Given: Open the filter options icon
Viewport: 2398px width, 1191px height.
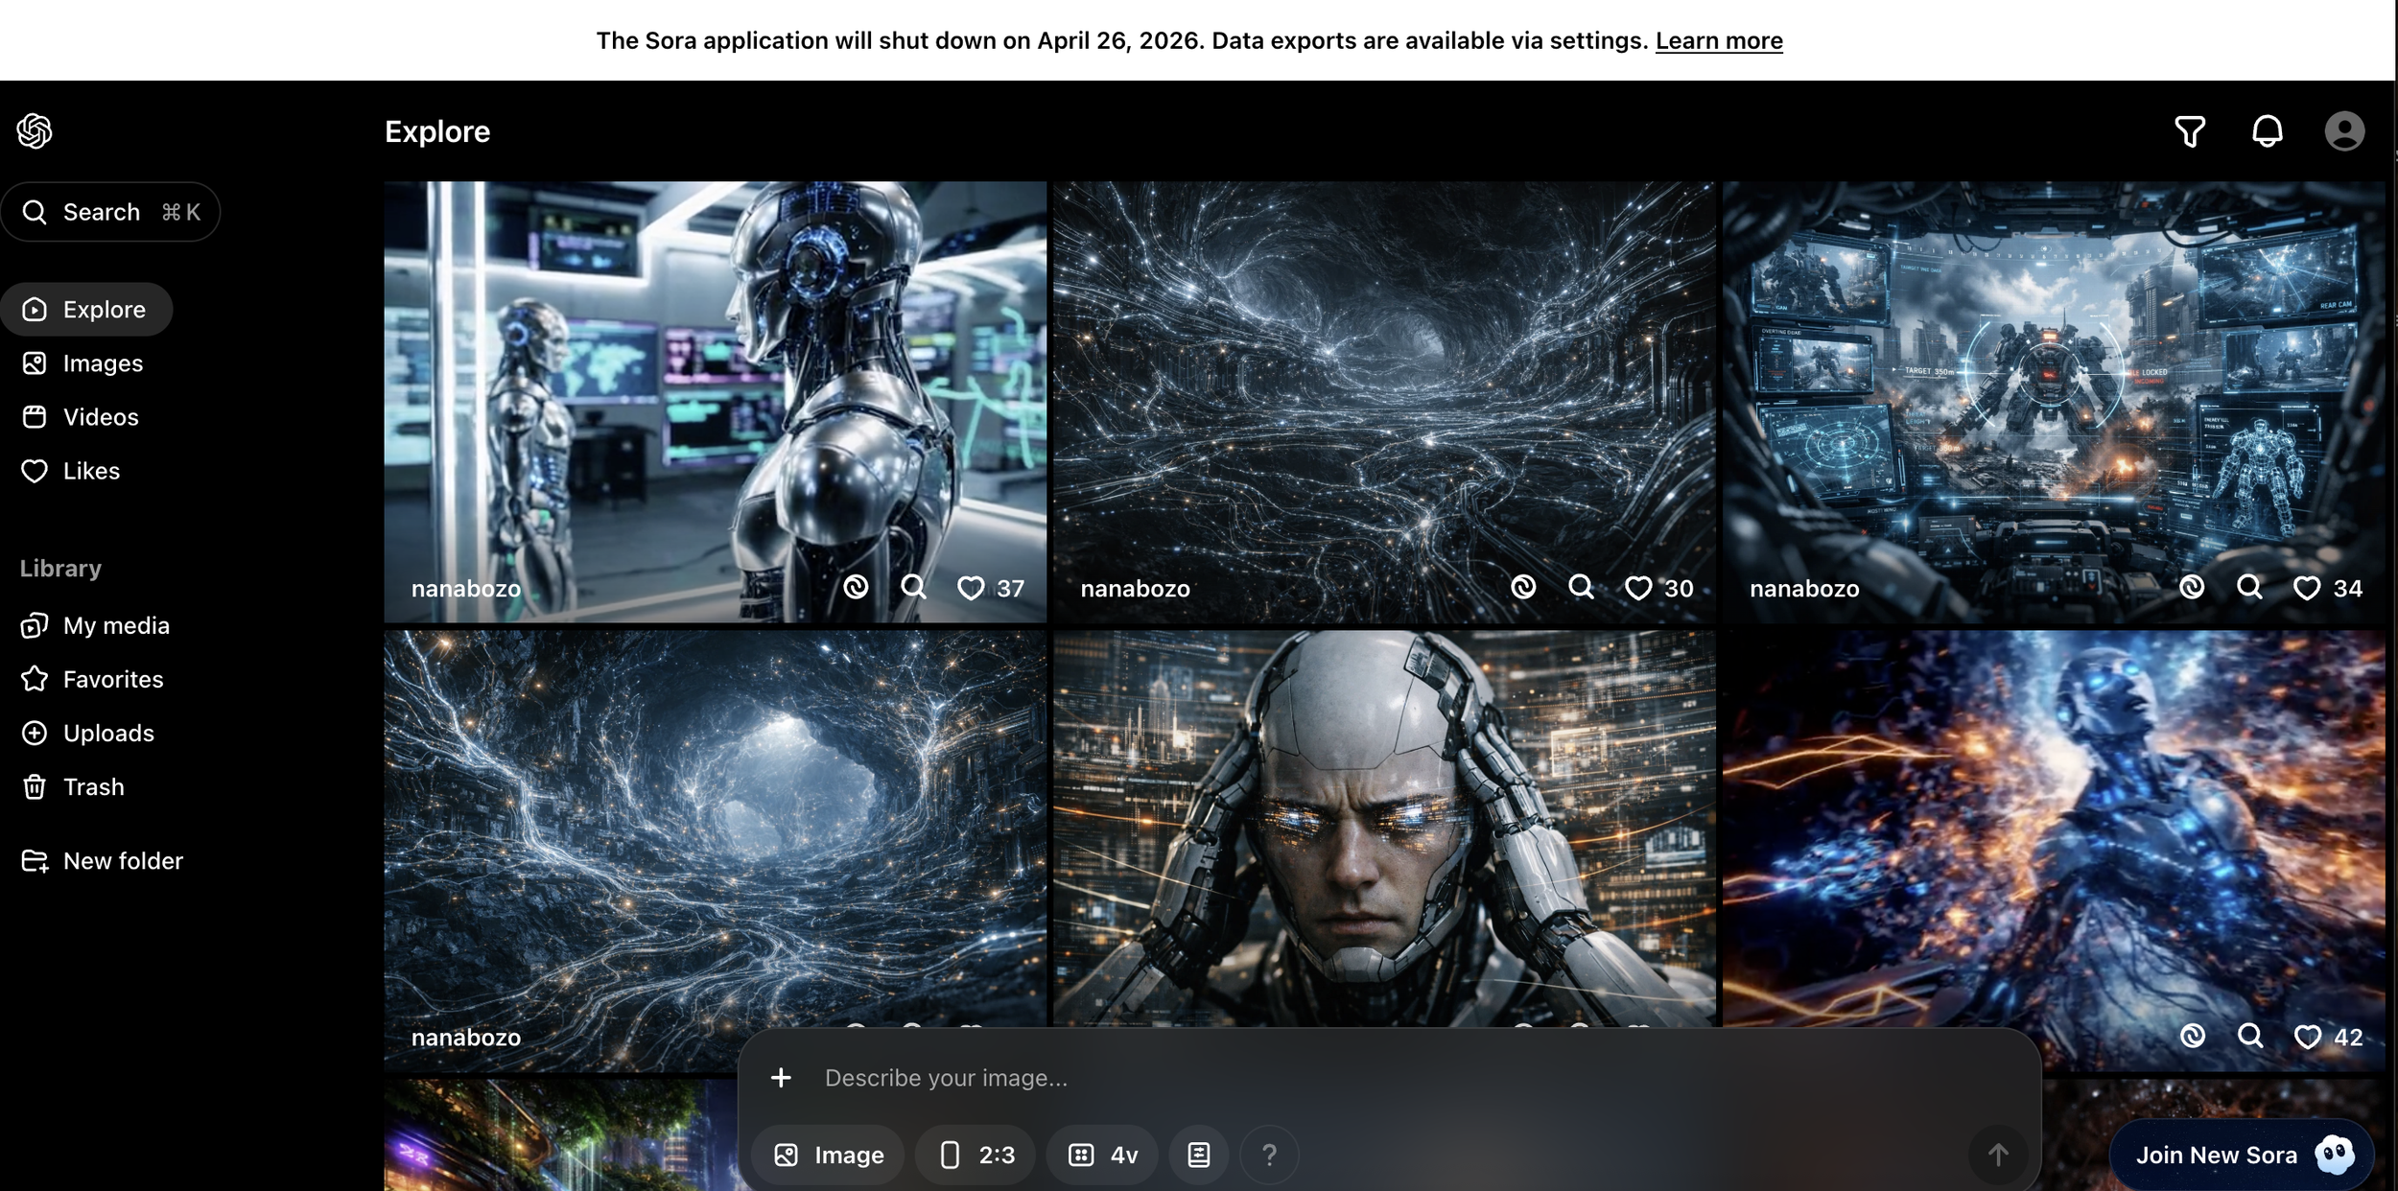Looking at the screenshot, I should point(2191,131).
